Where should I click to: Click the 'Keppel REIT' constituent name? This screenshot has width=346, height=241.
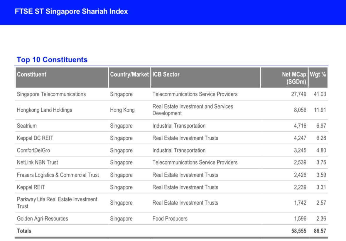click(31, 187)
